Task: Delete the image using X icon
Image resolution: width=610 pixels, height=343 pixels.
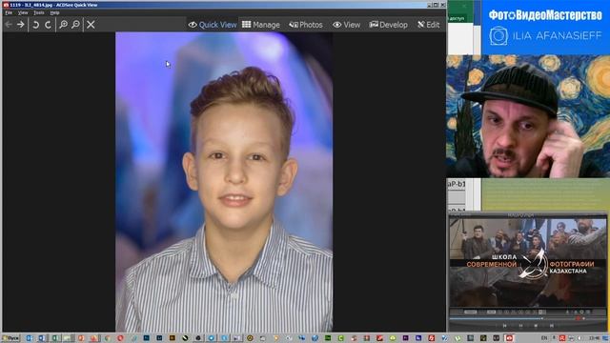Action: tap(91, 25)
